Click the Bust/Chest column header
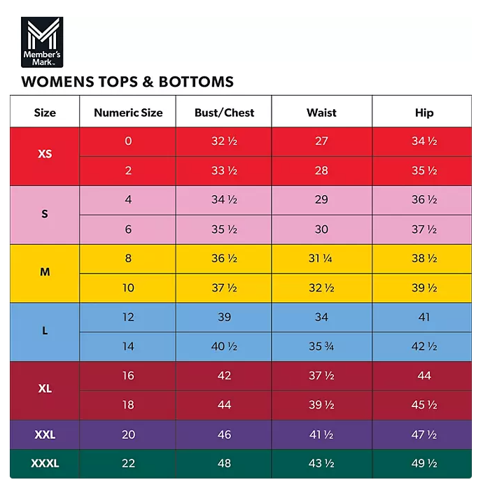Screen dimensions: 497x489 tap(224, 113)
